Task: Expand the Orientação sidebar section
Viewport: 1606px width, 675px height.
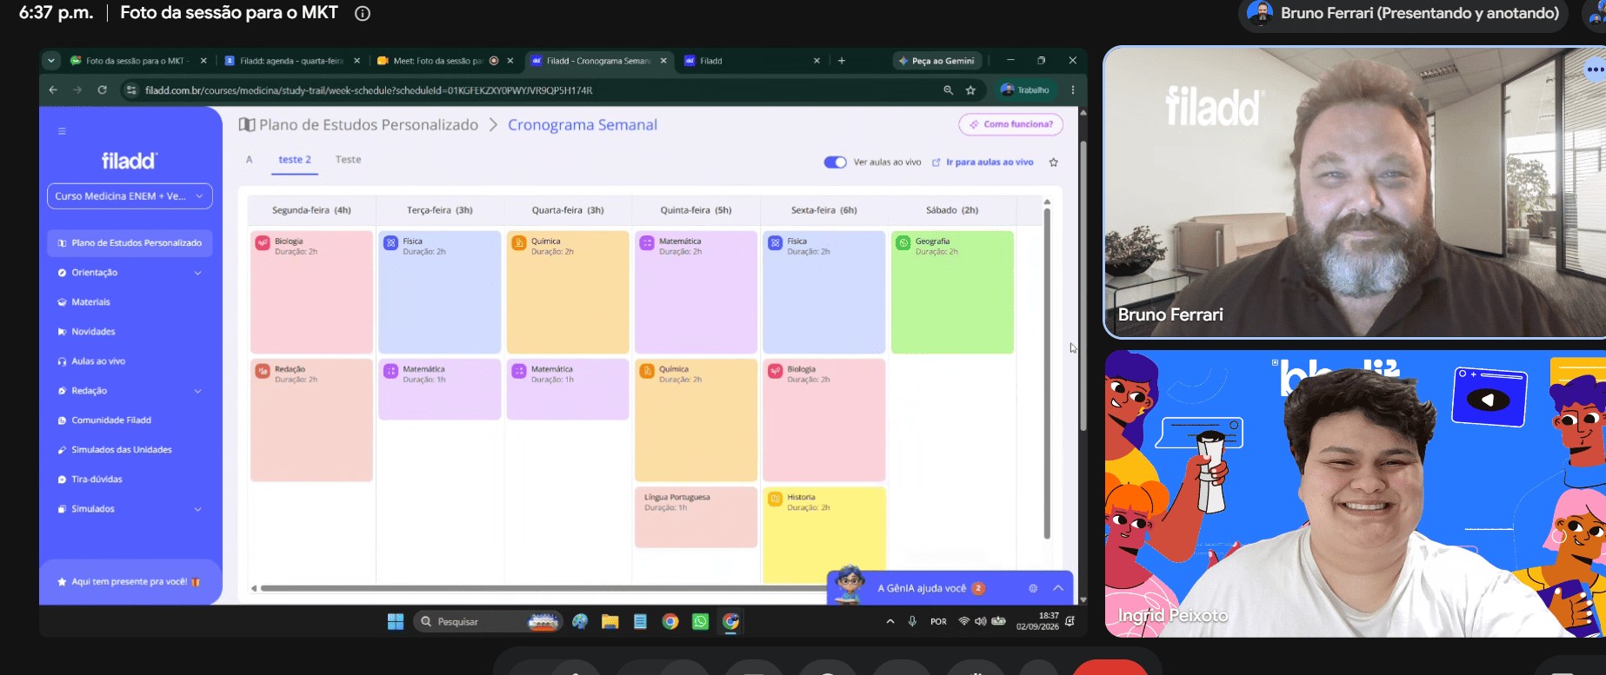Action: 197,273
